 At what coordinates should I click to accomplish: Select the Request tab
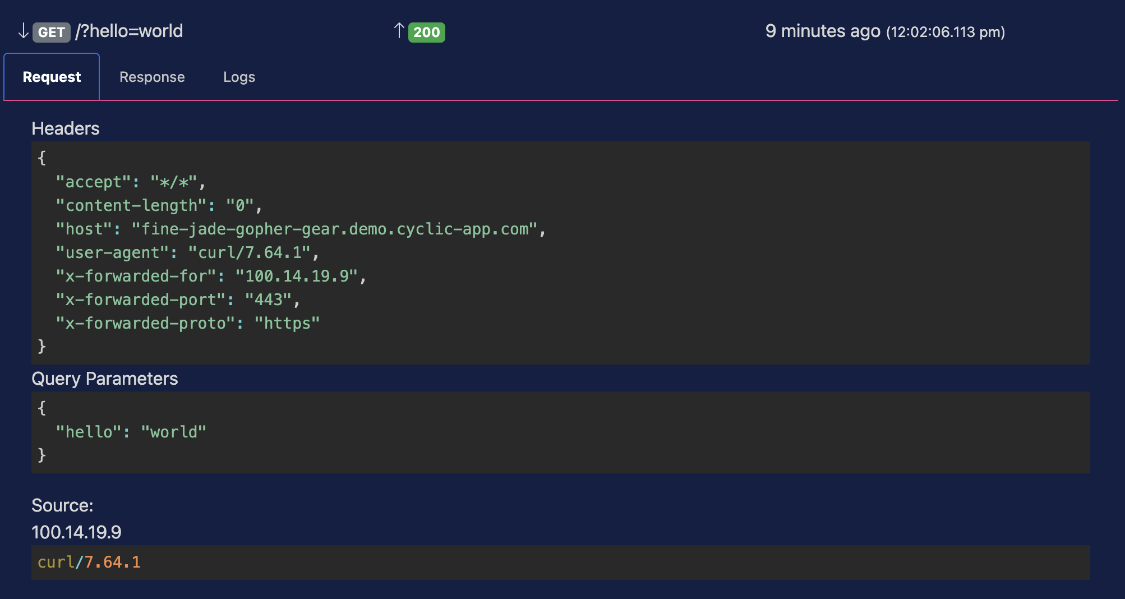click(51, 77)
